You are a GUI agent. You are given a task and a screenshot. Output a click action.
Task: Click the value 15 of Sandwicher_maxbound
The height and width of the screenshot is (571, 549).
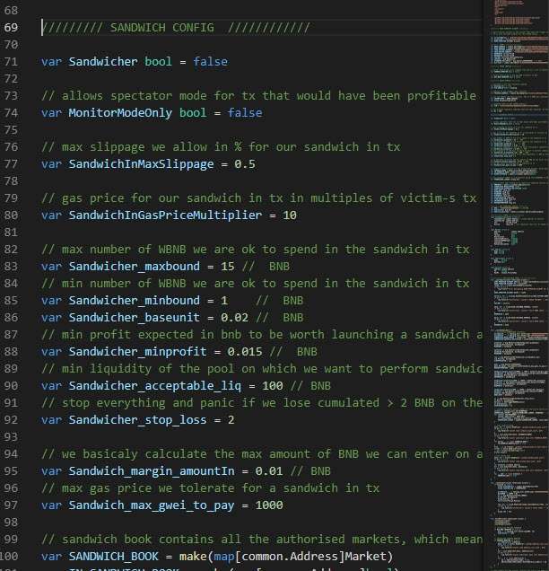228,267
